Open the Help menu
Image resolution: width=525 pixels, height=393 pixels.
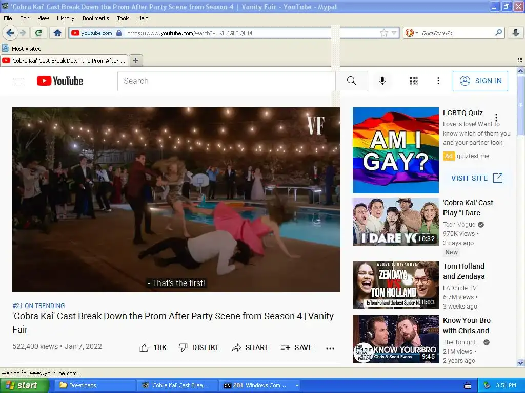[x=143, y=18]
